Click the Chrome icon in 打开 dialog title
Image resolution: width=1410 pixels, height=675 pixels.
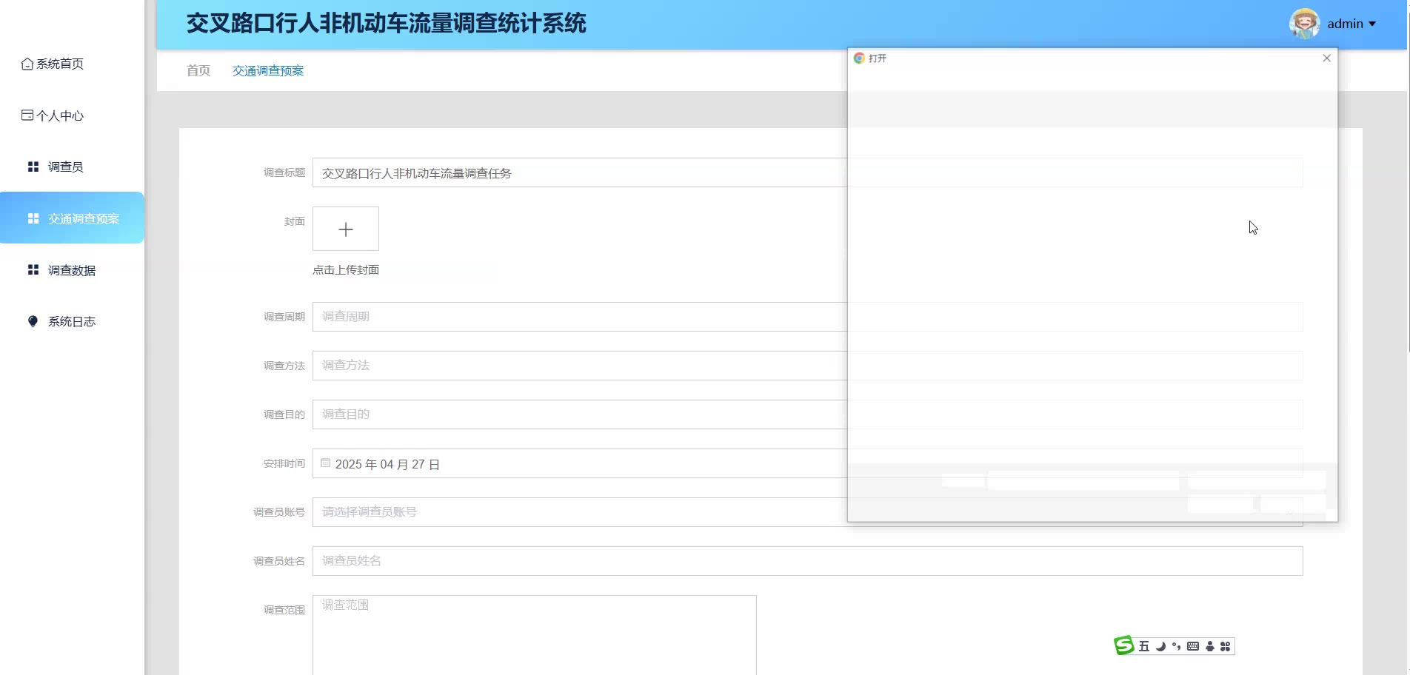[859, 58]
